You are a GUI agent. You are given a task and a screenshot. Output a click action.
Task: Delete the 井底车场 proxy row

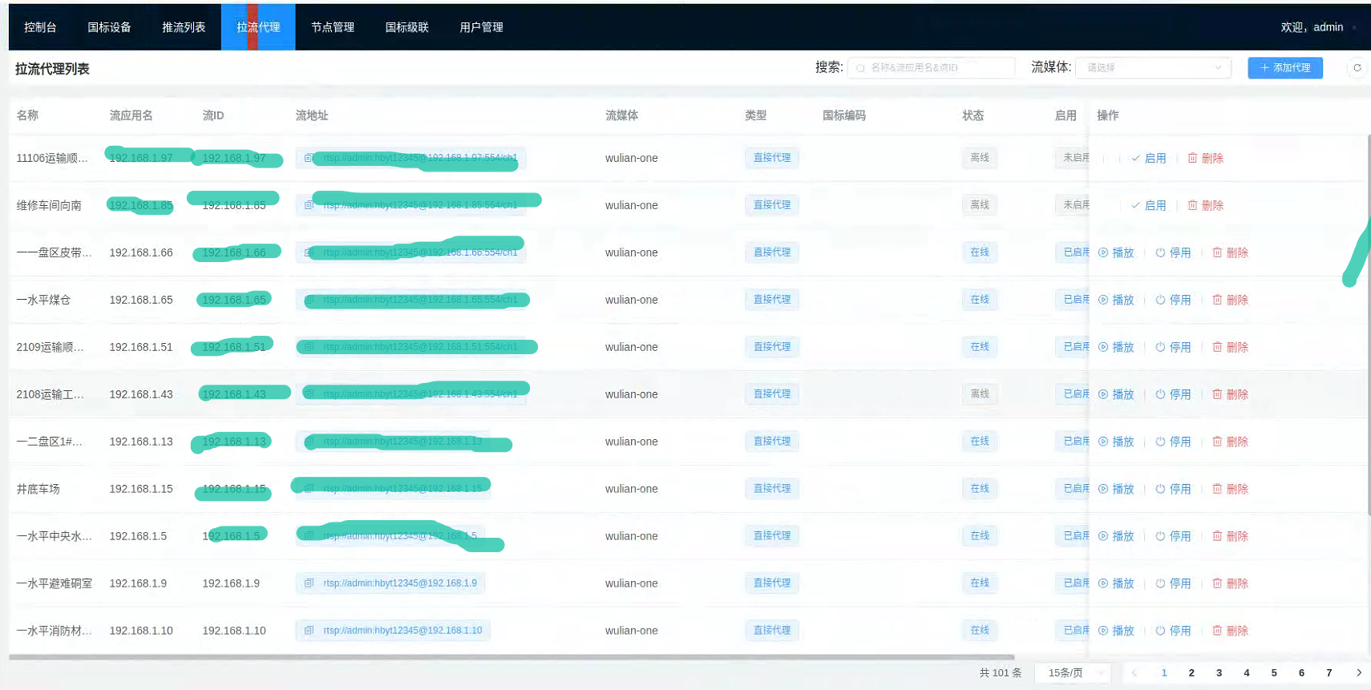(x=1230, y=489)
